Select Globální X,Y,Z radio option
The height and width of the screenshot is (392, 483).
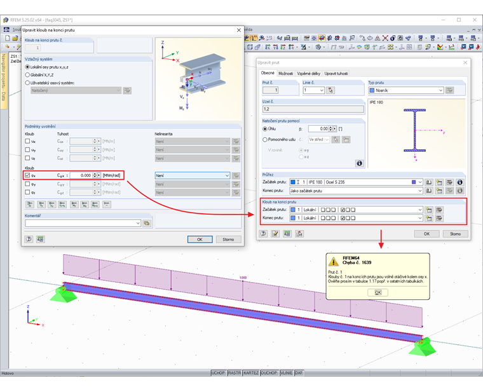tap(27, 75)
